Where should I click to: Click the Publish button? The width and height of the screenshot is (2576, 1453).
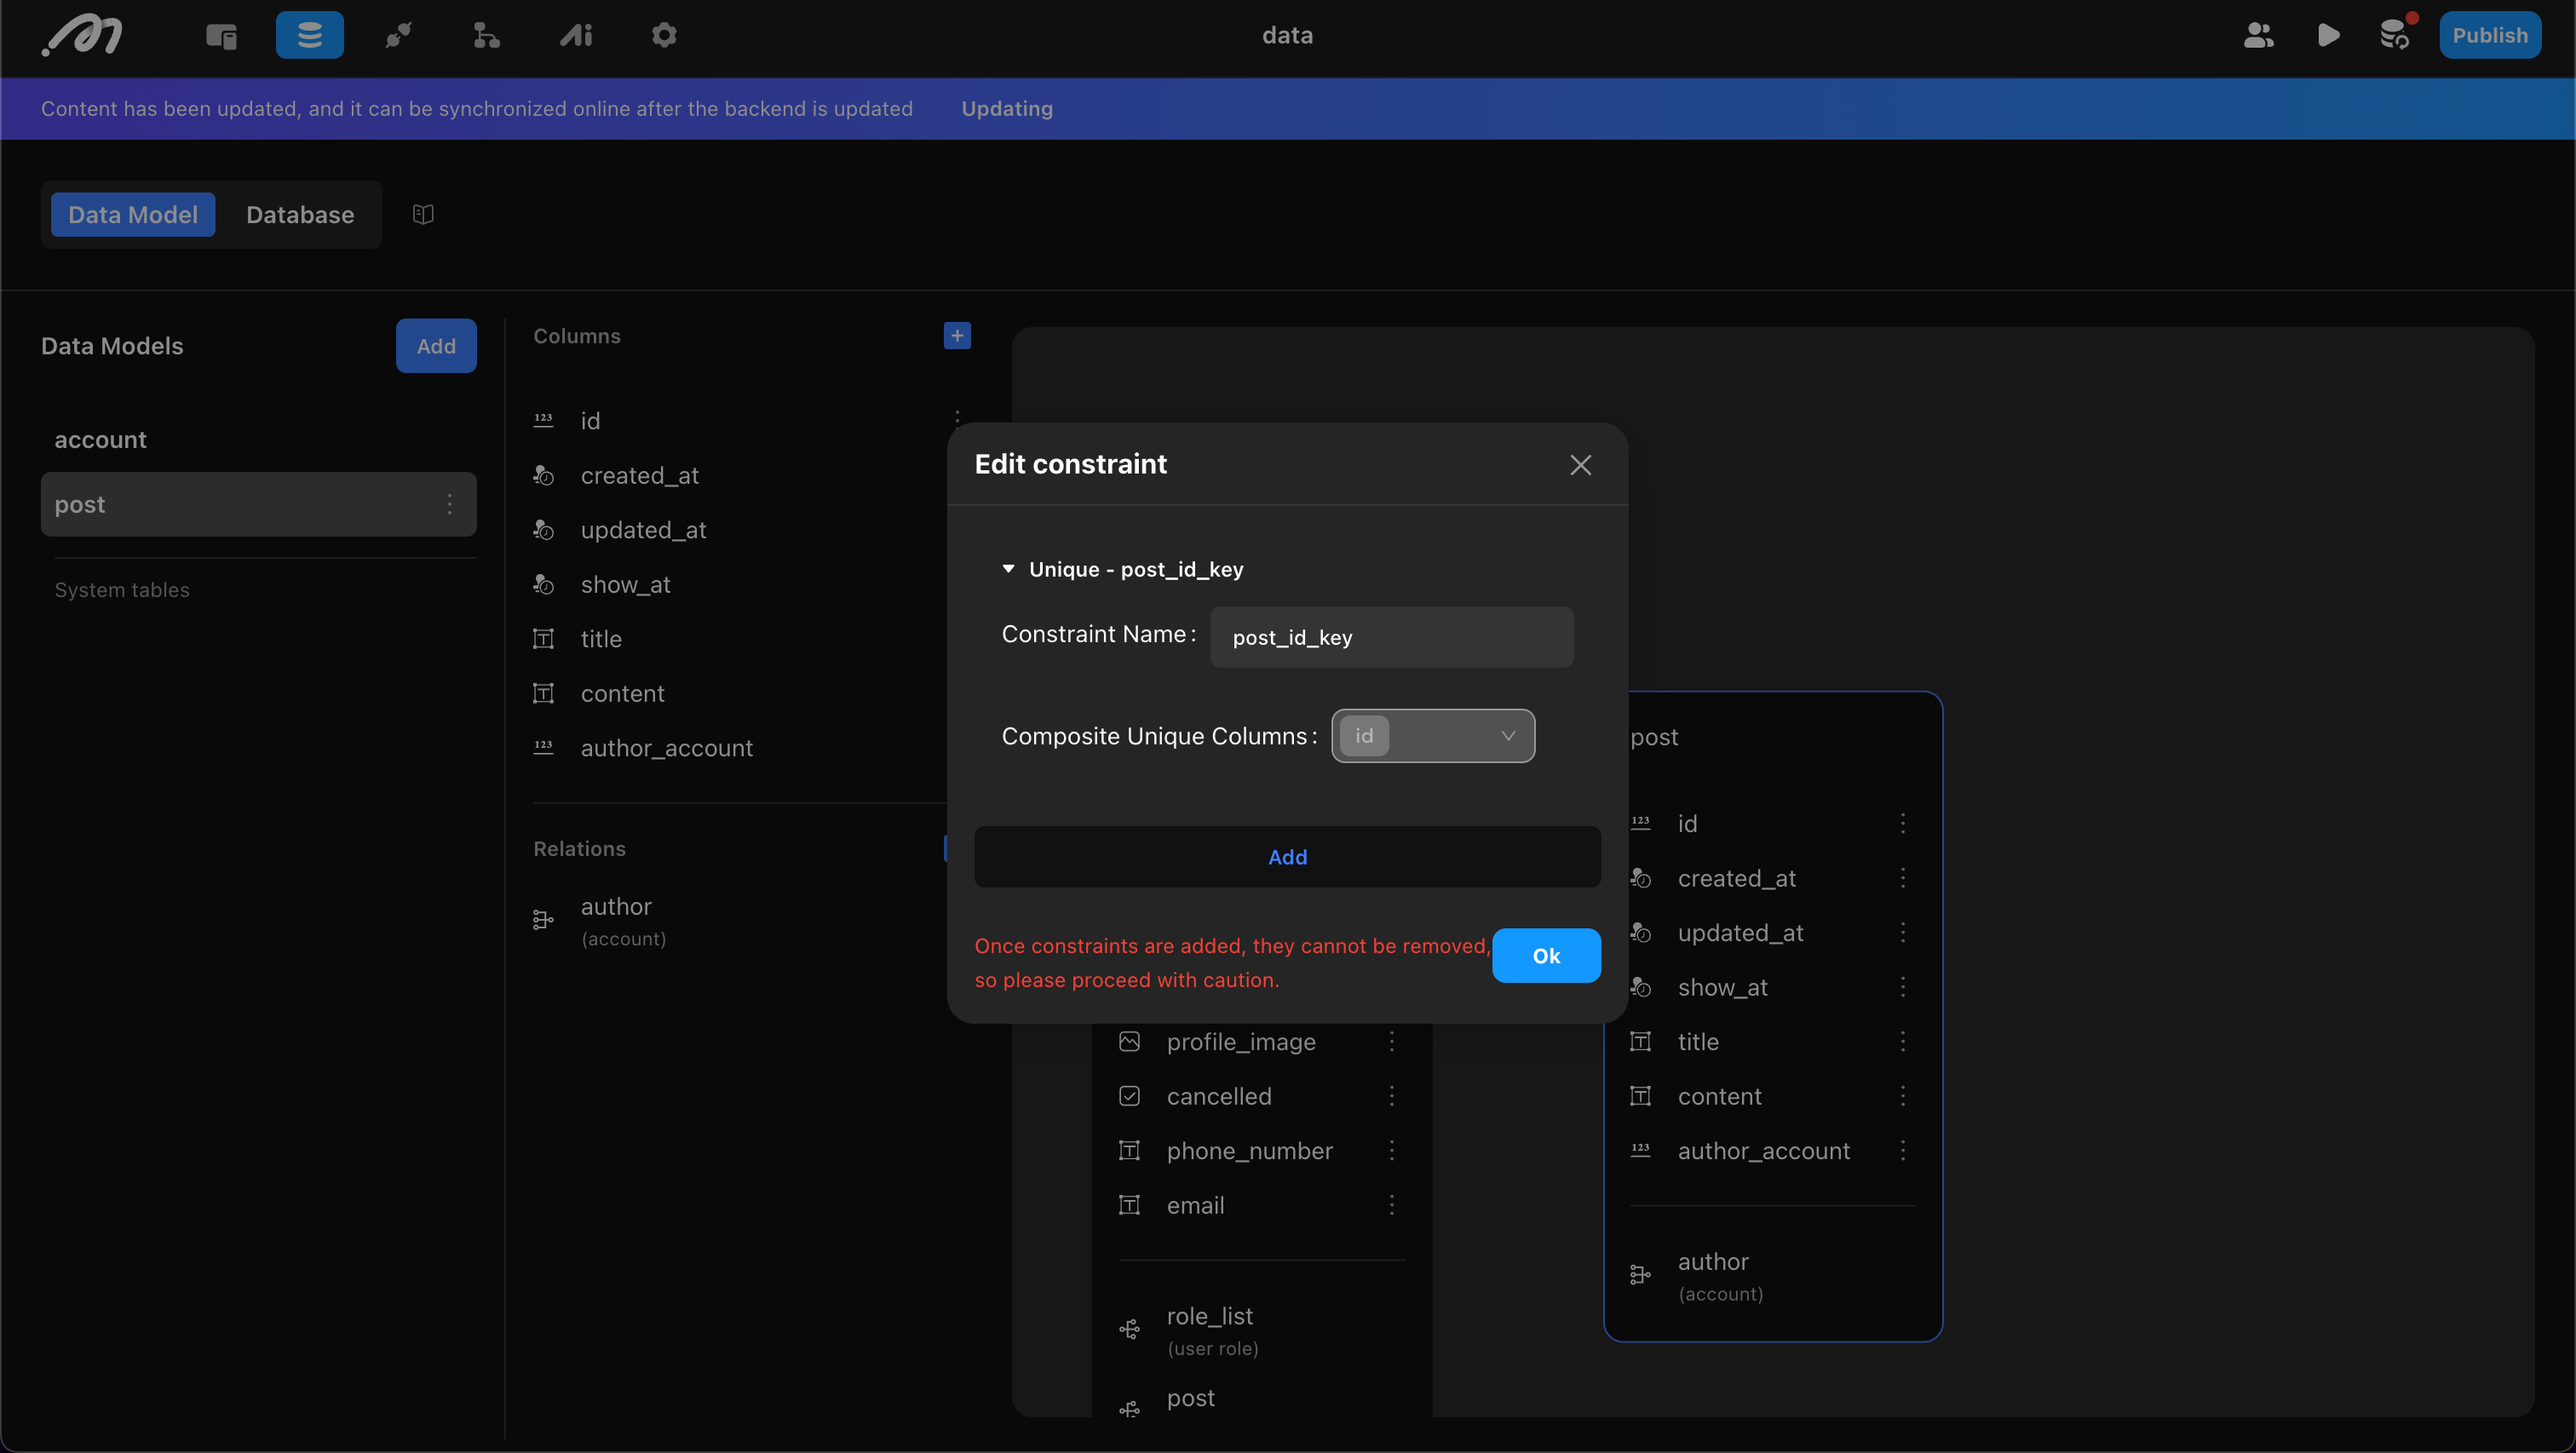2489,35
